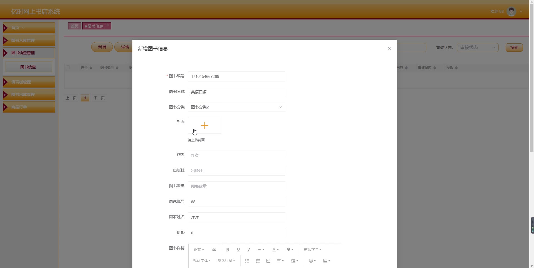Open the 图书出库管理 sidebar menu
This screenshot has width=534, height=268.
pyautogui.click(x=29, y=95)
